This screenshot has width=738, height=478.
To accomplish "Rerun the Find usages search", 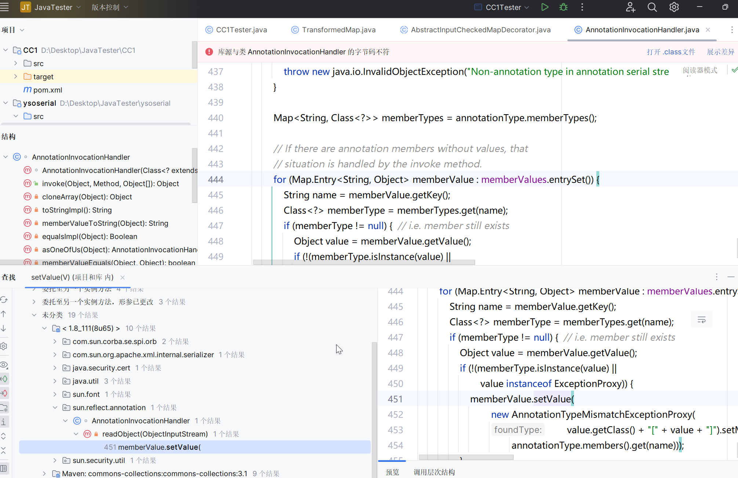I will [4, 300].
